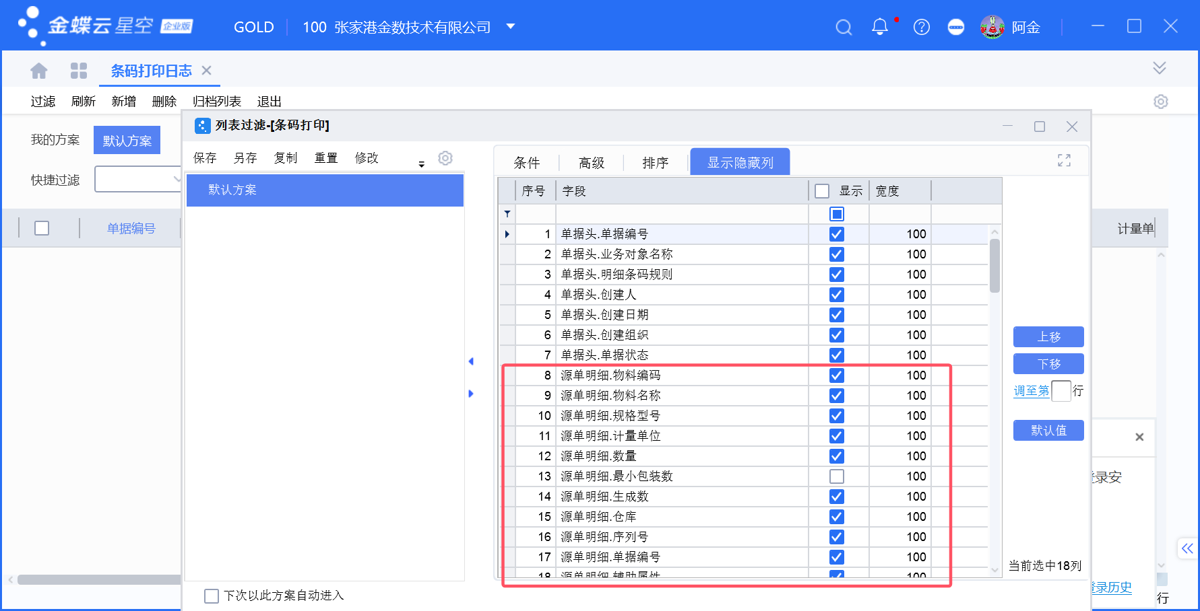
Task: Click column list vertical scrollbar thumb
Action: [x=994, y=266]
